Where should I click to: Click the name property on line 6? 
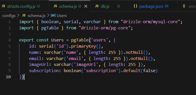34,53
